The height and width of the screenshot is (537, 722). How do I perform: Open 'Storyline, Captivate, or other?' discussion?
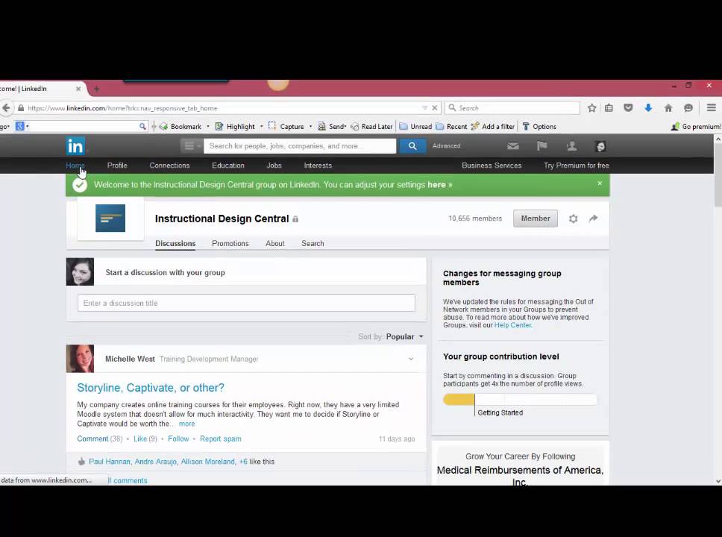(151, 388)
